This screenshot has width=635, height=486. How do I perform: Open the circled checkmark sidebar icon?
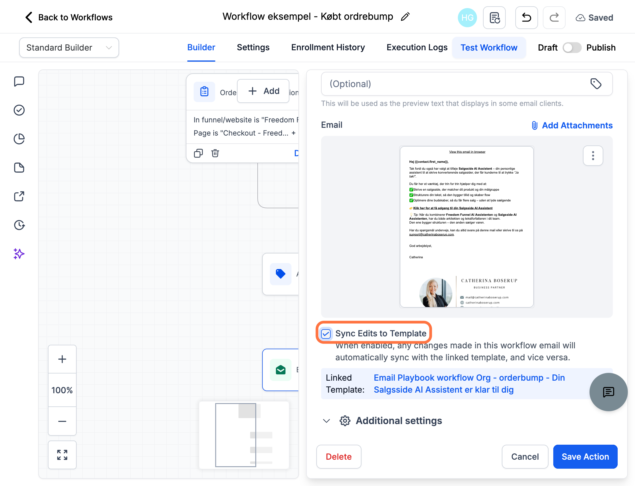(19, 110)
